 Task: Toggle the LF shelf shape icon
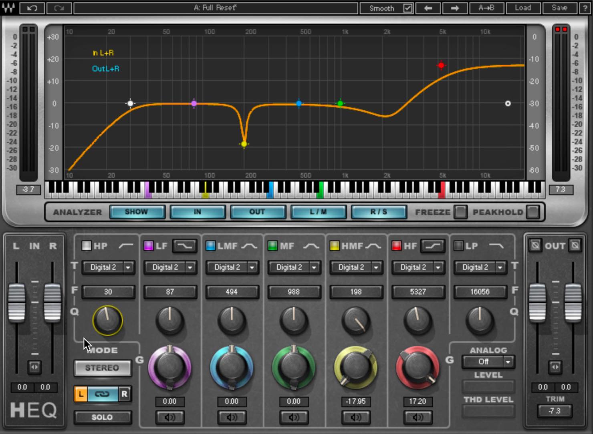185,246
